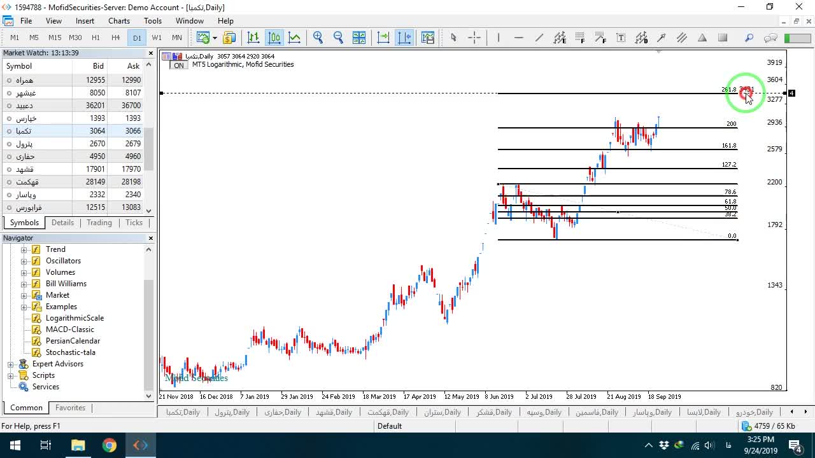Click the Navigator vertical scrollbar thumb
The height and width of the screenshot is (458, 815).
tap(149, 334)
